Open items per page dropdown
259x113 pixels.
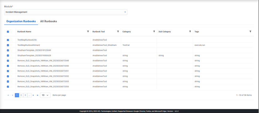pos(45,95)
